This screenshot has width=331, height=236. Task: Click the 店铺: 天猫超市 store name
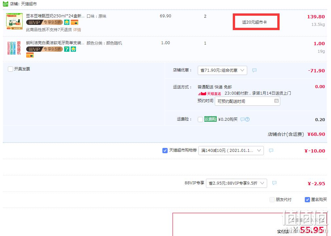[x=23, y=4]
